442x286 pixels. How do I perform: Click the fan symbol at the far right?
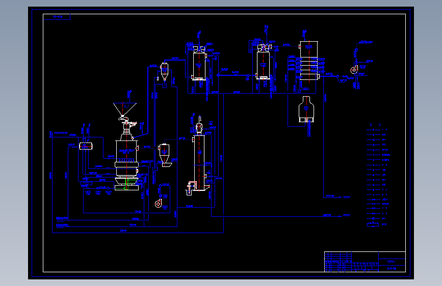click(x=354, y=70)
